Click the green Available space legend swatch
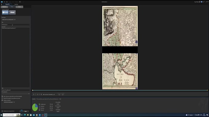The width and height of the screenshot is (209, 117). (x=39, y=104)
